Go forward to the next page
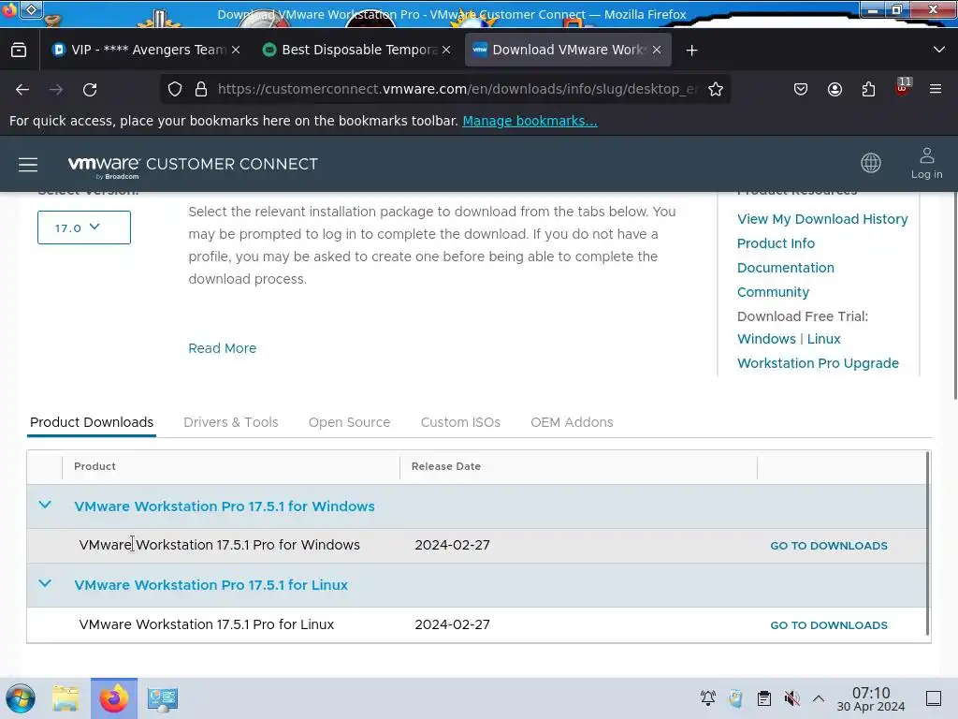958x719 pixels. click(x=56, y=89)
